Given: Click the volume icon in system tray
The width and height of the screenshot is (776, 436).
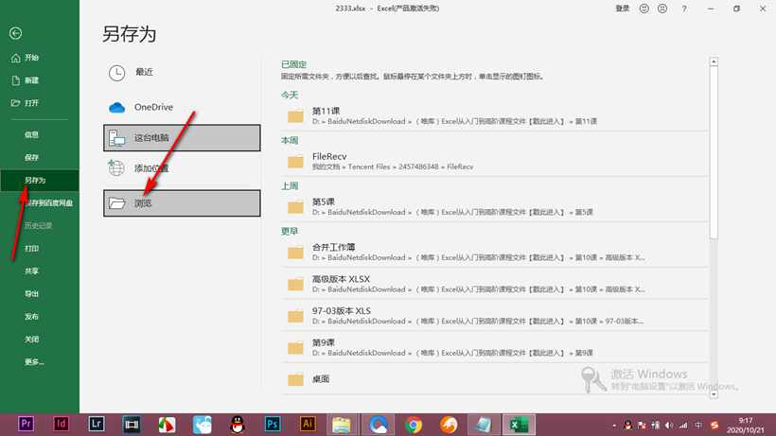Looking at the screenshot, I should point(669,426).
